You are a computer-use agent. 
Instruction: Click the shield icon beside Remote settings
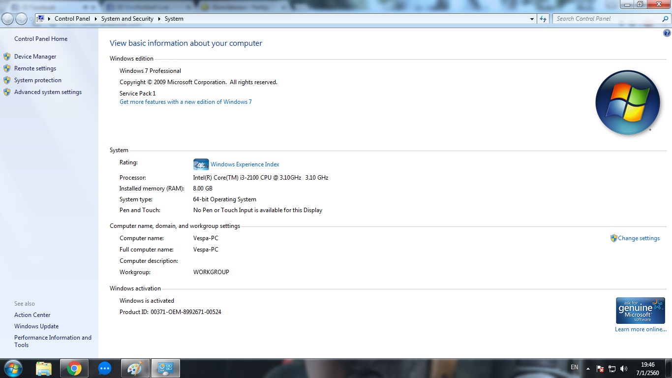[x=7, y=68]
